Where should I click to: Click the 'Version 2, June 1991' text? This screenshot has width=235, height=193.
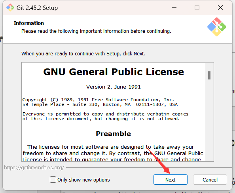click(x=113, y=87)
